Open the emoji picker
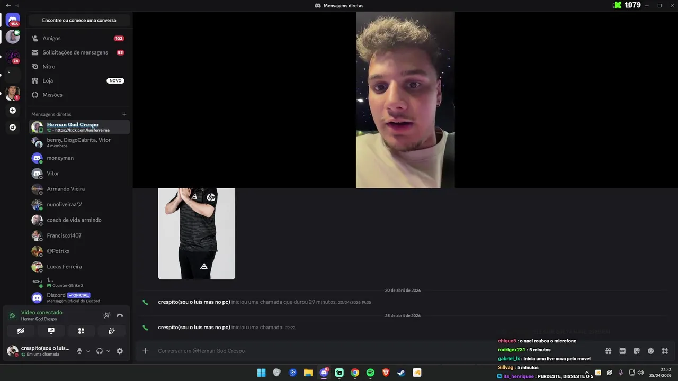 [651, 351]
